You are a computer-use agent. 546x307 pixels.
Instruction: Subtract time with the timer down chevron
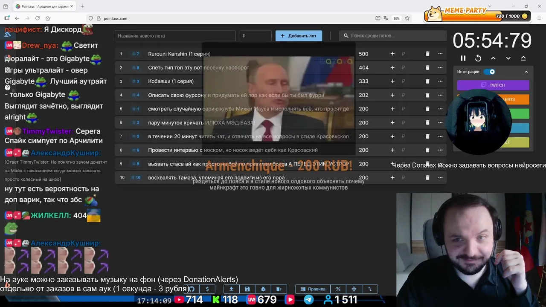508,58
